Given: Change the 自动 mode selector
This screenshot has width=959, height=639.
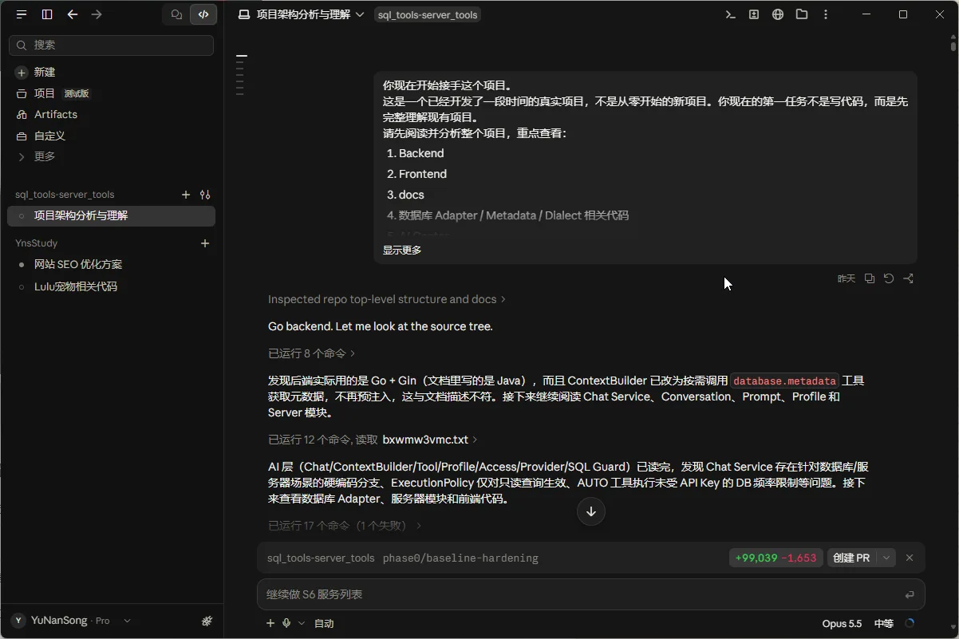Looking at the screenshot, I should (x=324, y=624).
